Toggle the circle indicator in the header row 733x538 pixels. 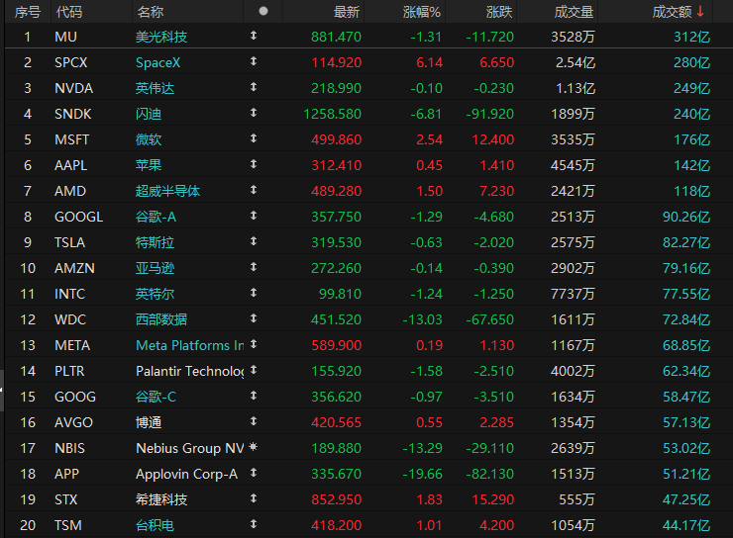click(263, 11)
